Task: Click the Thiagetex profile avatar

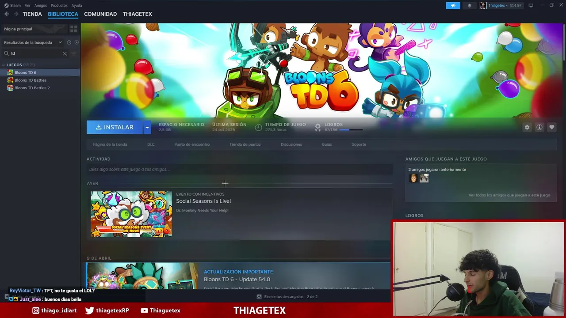Action: click(x=483, y=5)
